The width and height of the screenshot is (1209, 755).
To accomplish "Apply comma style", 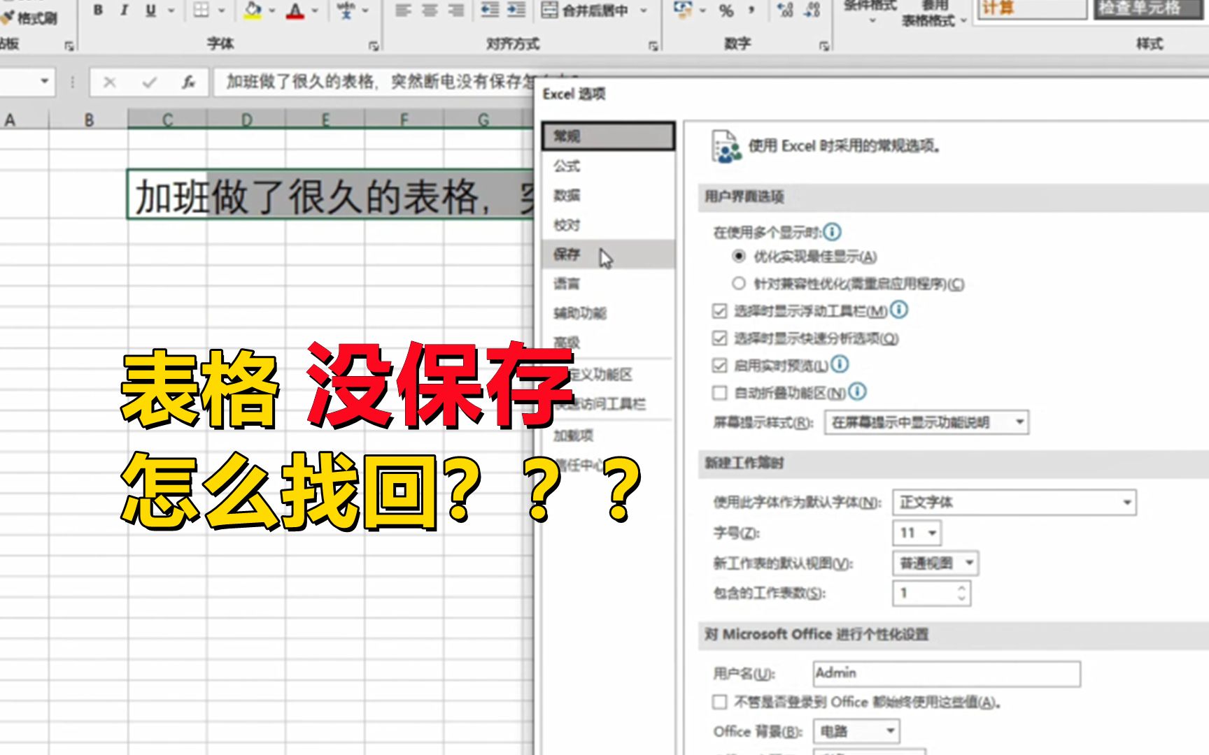I will click(x=752, y=10).
